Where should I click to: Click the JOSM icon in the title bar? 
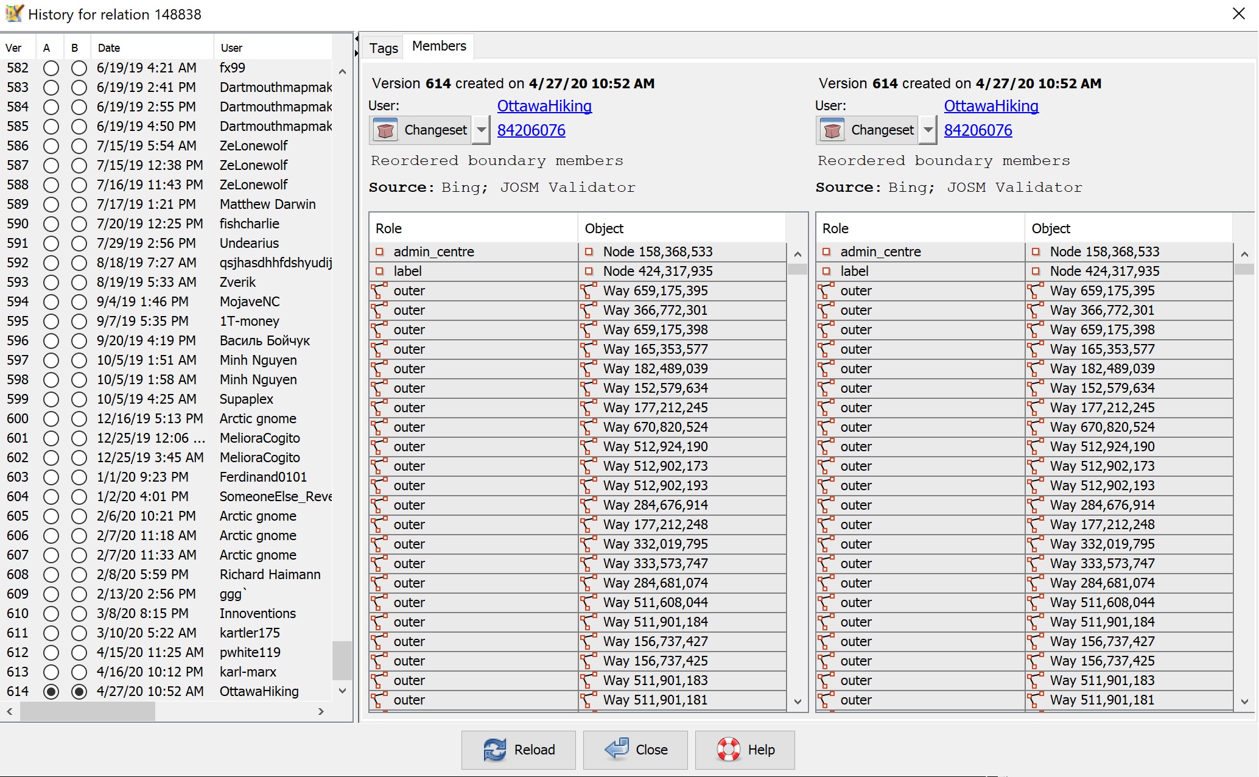(x=13, y=13)
